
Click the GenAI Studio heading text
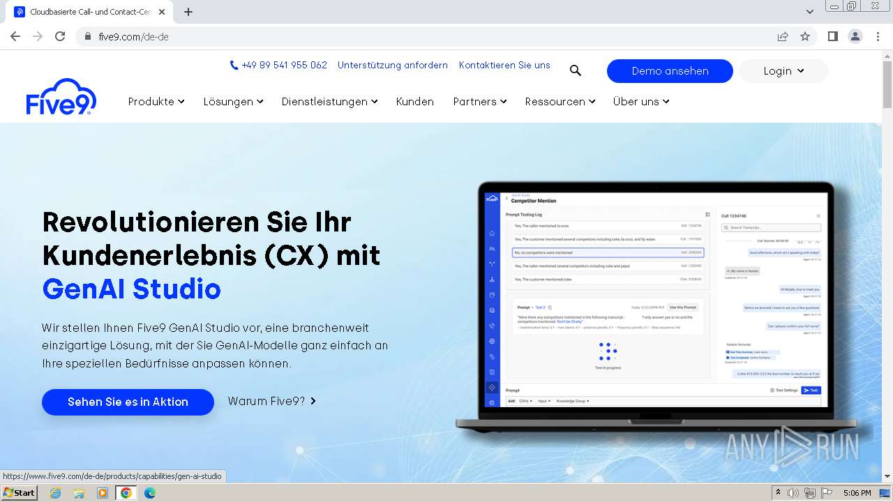click(132, 289)
